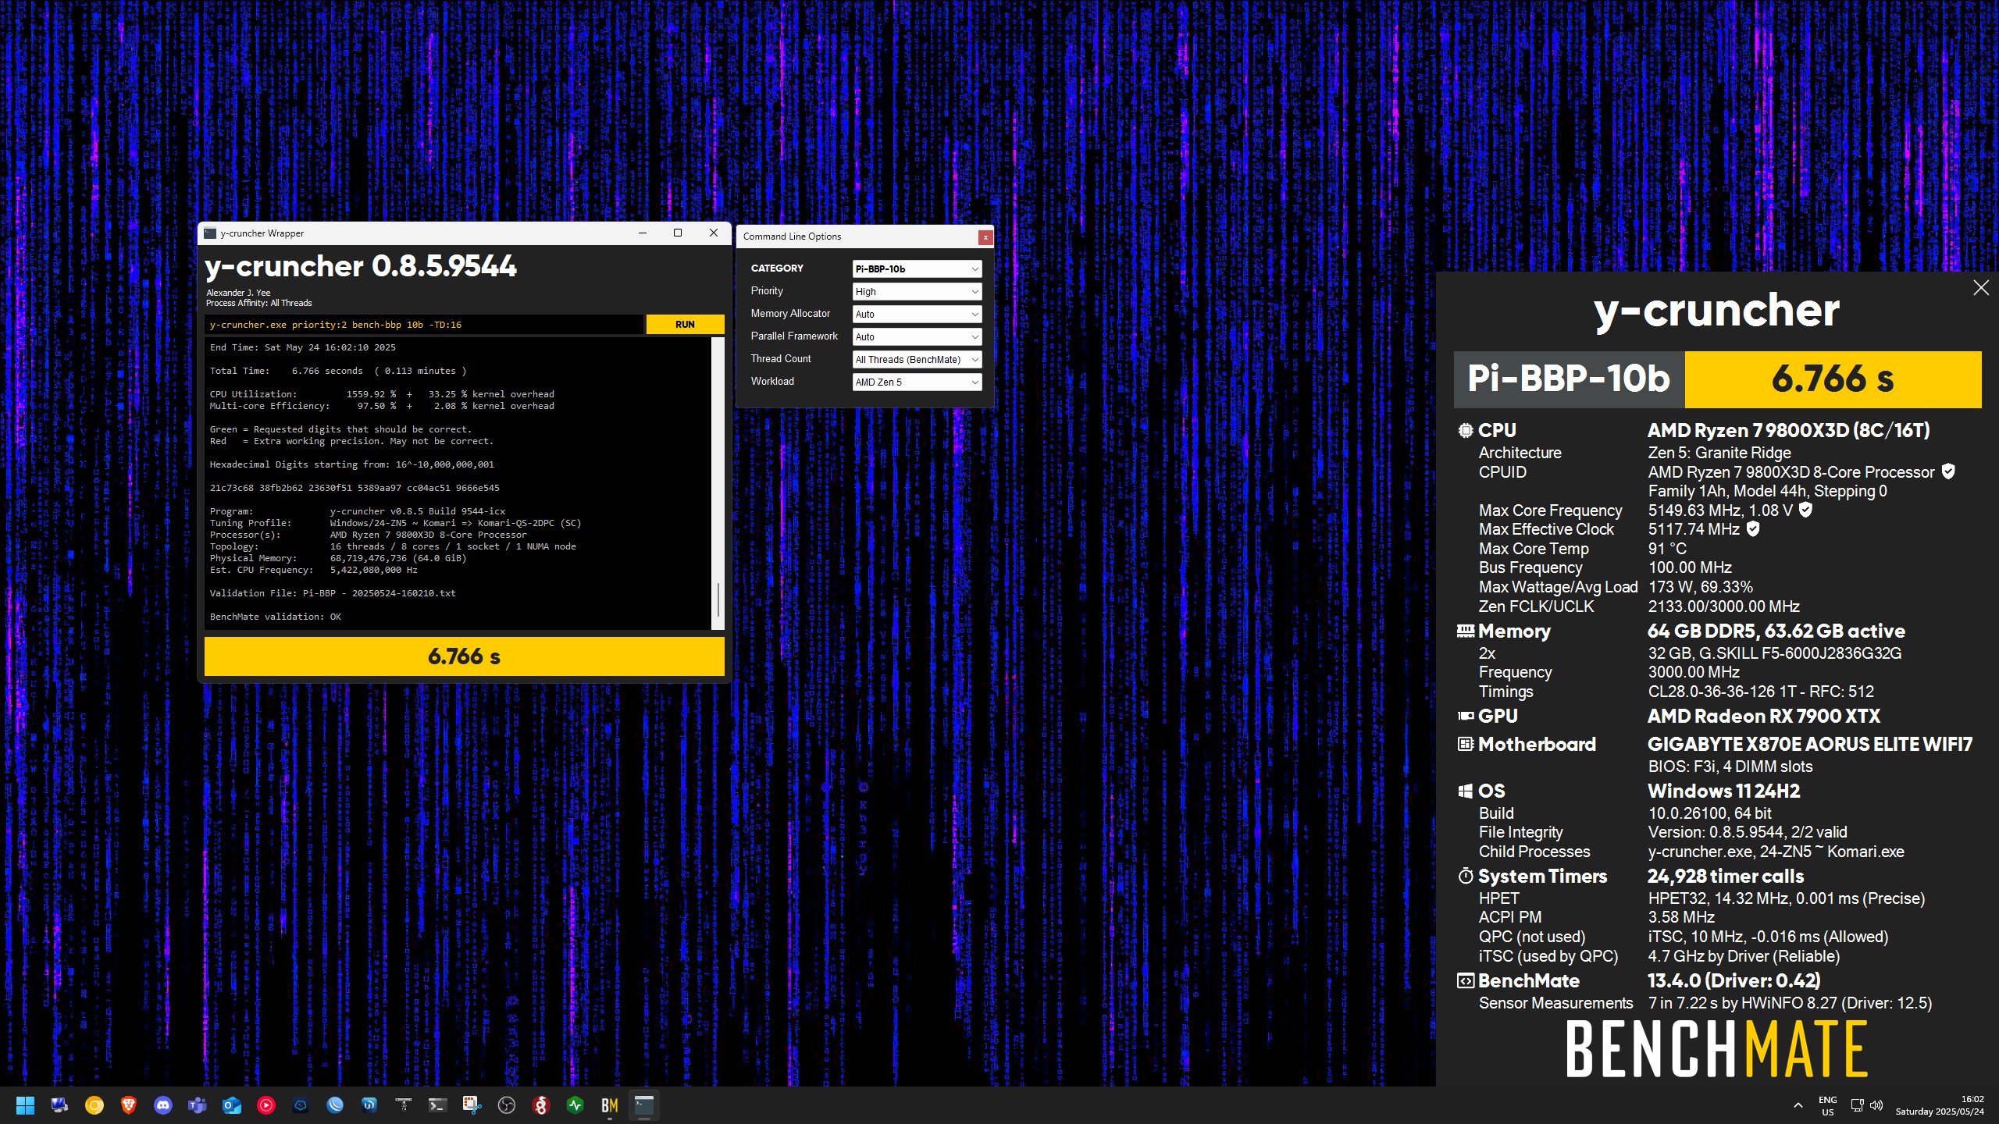Image resolution: width=1999 pixels, height=1124 pixels.
Task: Open Outlook from the taskbar
Action: pos(232,1105)
